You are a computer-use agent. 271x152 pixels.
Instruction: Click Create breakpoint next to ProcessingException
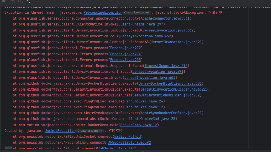[x=137, y=12]
